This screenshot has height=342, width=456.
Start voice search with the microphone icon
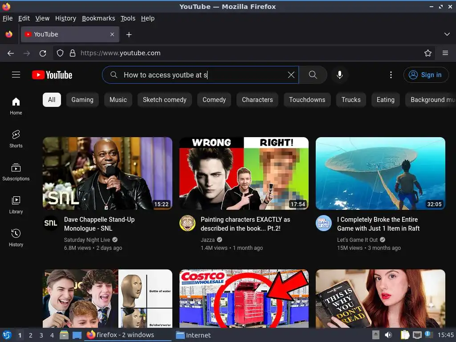click(x=339, y=75)
